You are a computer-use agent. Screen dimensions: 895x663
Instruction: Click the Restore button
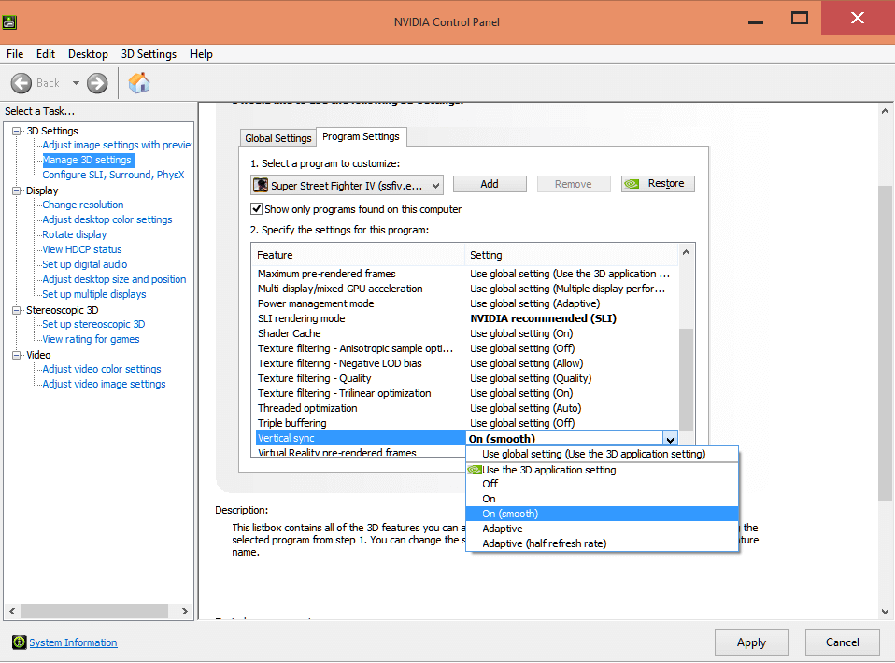[x=659, y=183]
